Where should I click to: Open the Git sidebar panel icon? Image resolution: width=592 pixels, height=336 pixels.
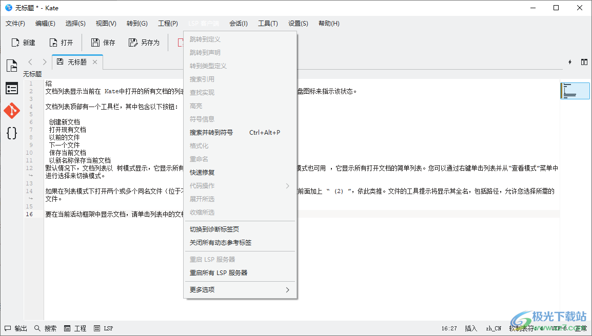click(12, 111)
